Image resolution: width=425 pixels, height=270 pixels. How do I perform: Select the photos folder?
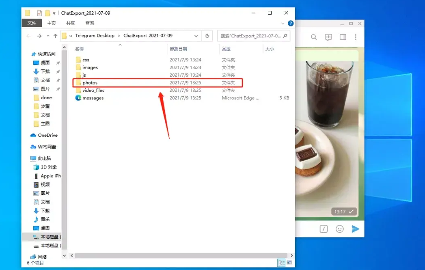tap(90, 83)
